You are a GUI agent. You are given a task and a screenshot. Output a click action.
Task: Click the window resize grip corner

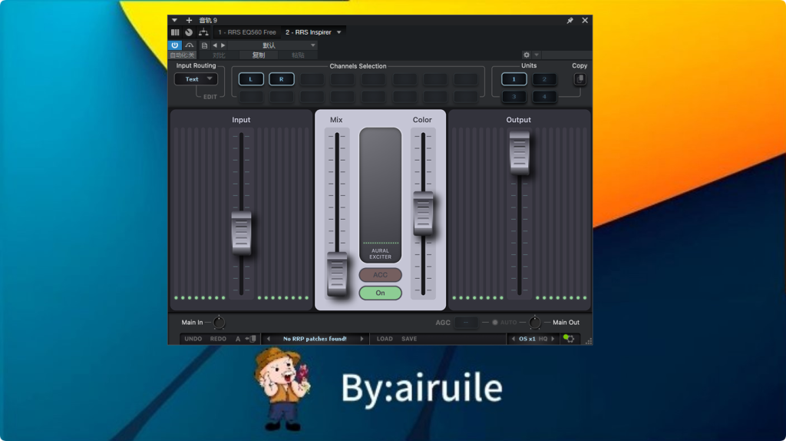(589, 340)
